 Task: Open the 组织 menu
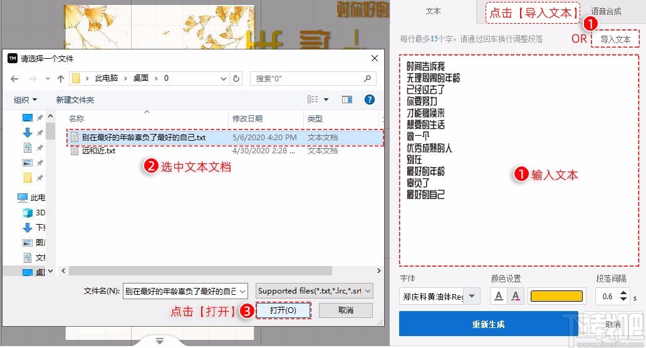point(25,100)
